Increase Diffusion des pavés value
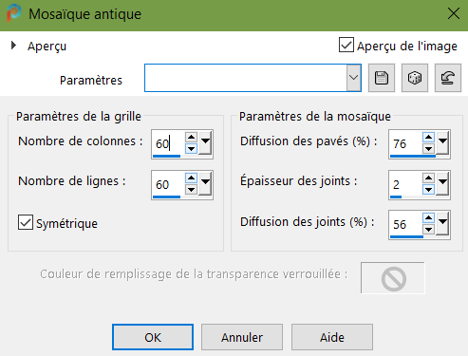 click(x=428, y=138)
